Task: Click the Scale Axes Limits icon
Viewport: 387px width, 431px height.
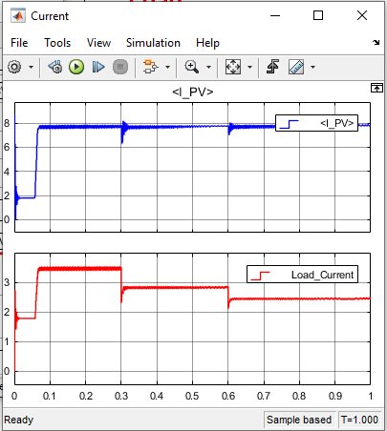Action: (x=233, y=67)
